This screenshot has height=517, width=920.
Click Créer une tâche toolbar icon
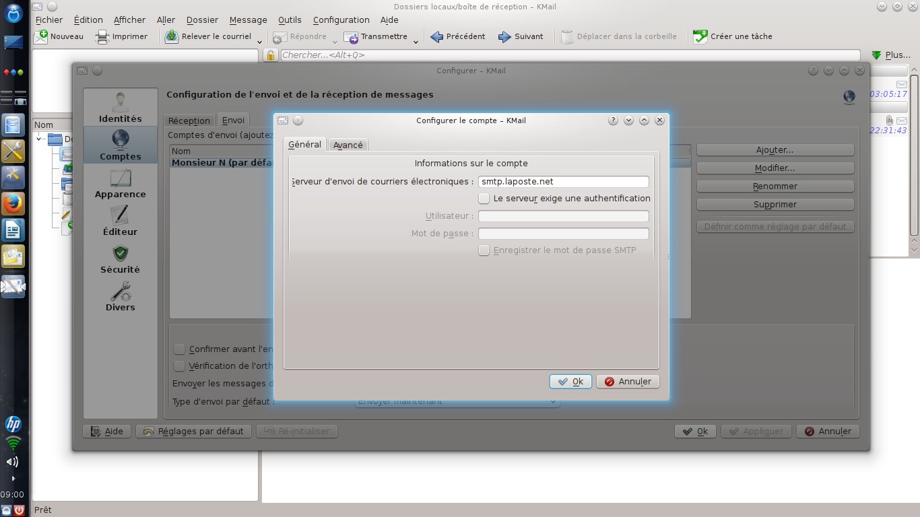701,36
